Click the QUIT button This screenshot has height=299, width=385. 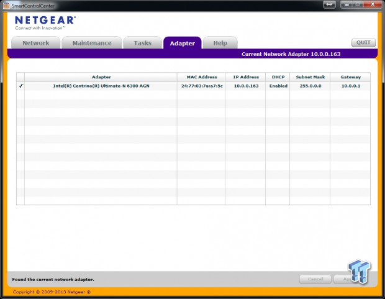(363, 42)
